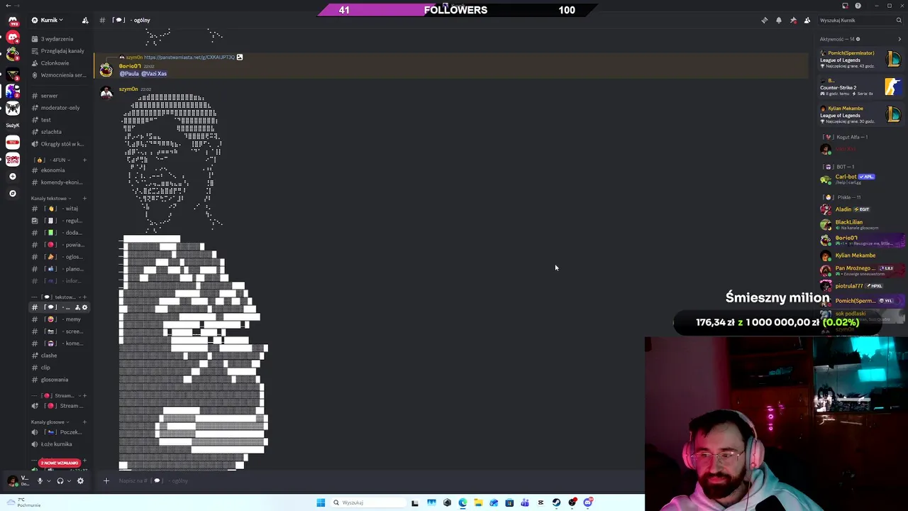Open the panstwamiasta.net link
This screenshot has width=908, height=511.
click(x=189, y=57)
